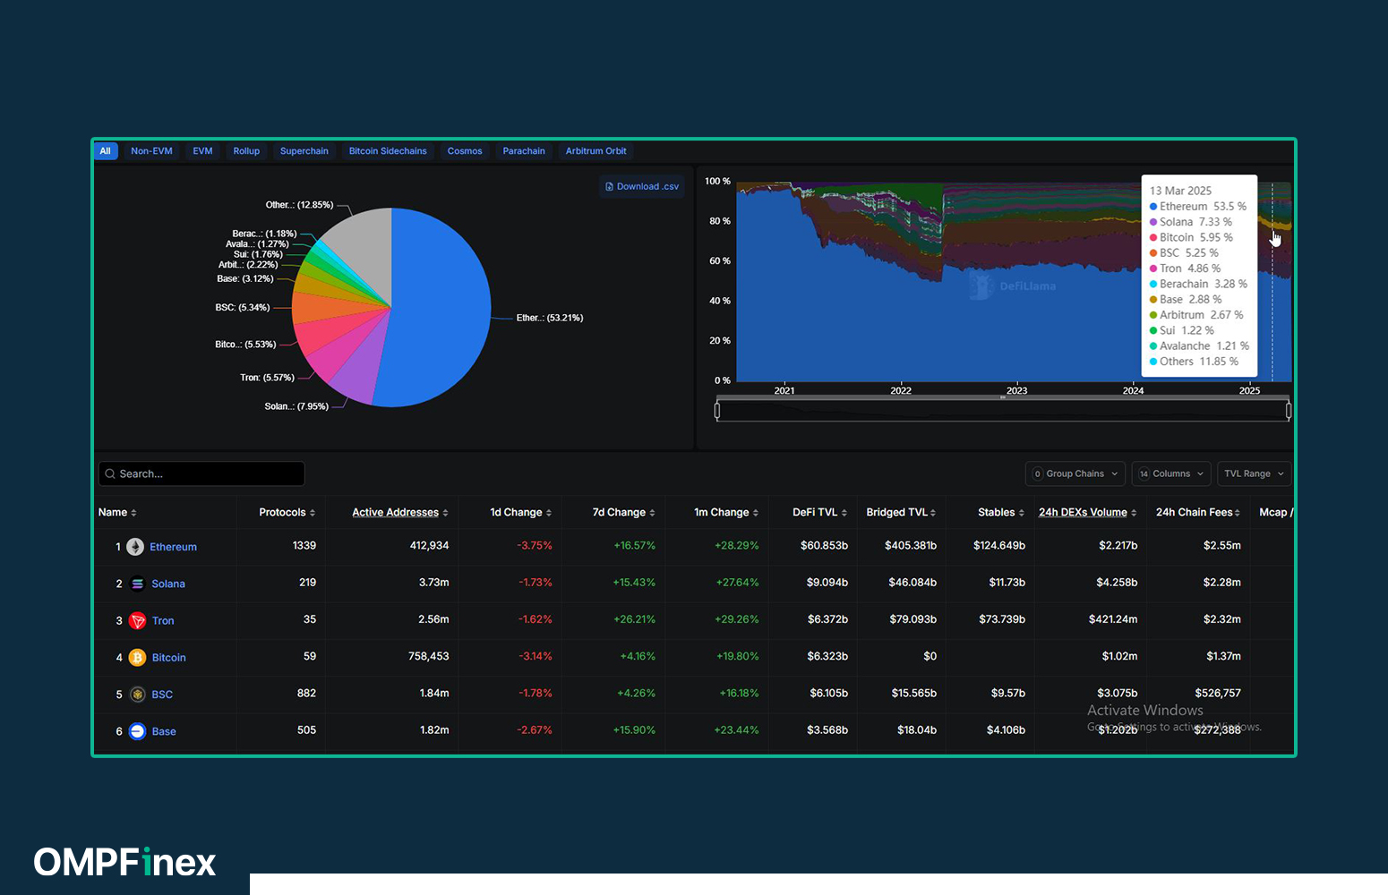
Task: Open the Solana chain link
Action: [168, 584]
